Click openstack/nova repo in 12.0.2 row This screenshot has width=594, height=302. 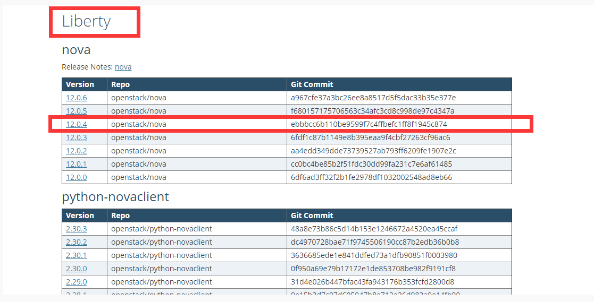pyautogui.click(x=139, y=151)
